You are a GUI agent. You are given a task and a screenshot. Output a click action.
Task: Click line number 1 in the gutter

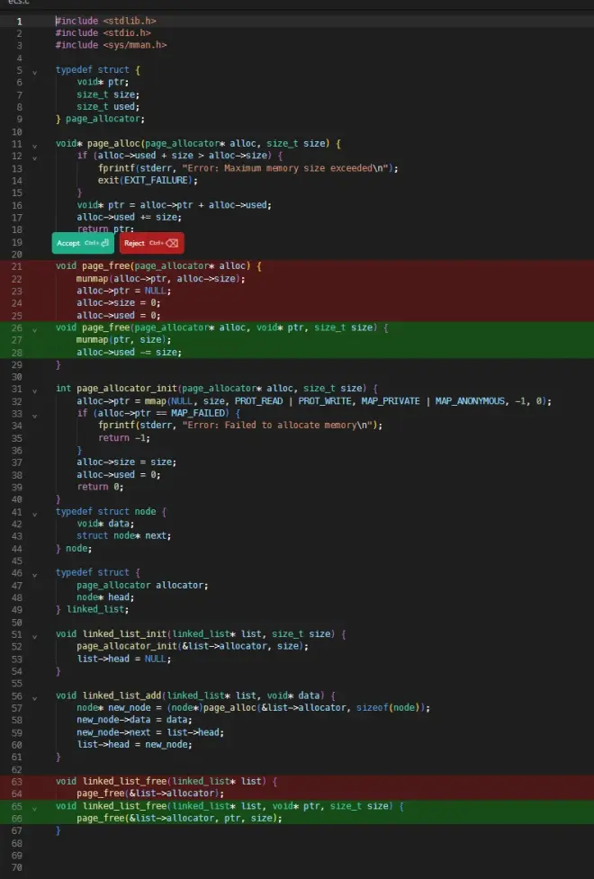[x=18, y=21]
